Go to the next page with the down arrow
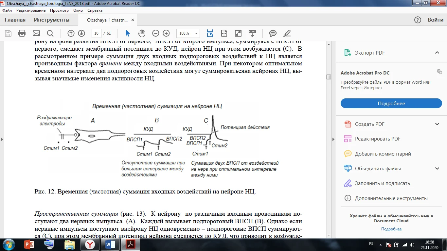The width and height of the screenshot is (447, 251). pos(81,33)
